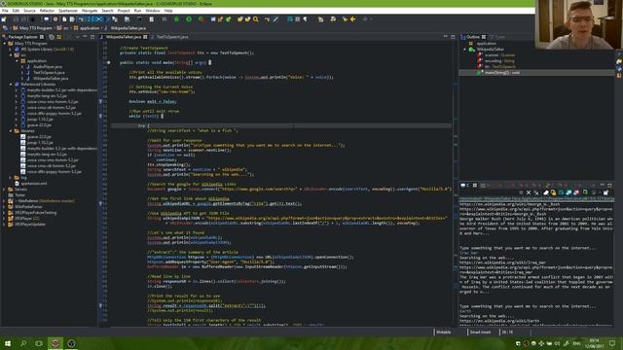
Task: Select scanner field in Outline
Action: tap(499, 55)
